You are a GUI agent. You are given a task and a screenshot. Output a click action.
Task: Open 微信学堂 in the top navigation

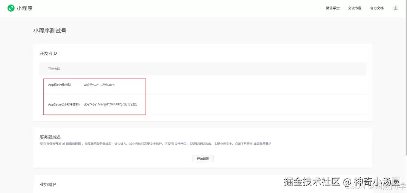tap(333, 8)
